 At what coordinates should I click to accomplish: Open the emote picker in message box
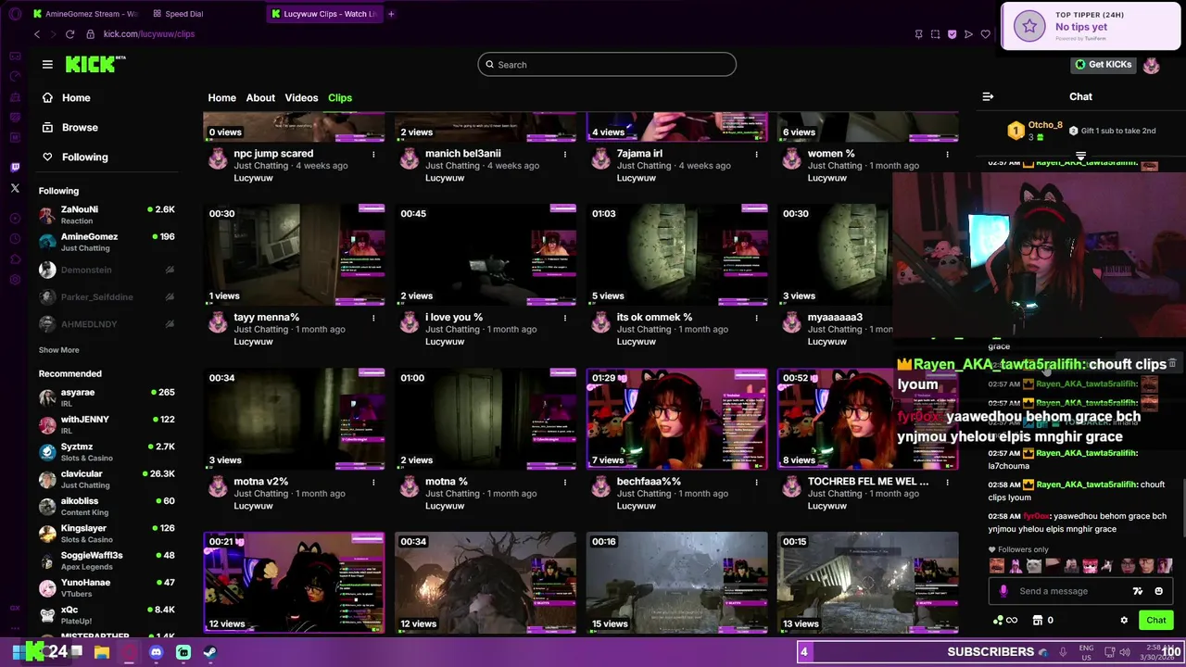[1158, 591]
